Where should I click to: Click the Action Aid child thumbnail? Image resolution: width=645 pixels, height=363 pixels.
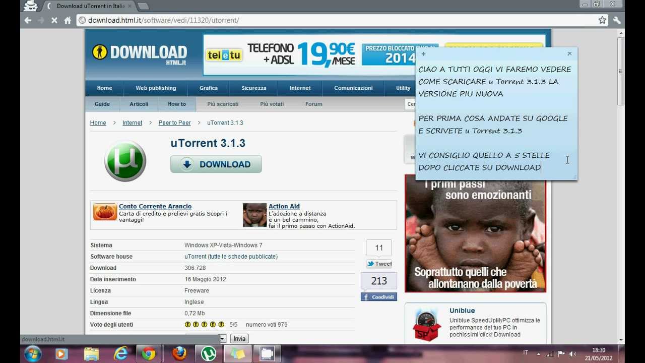[x=254, y=215]
